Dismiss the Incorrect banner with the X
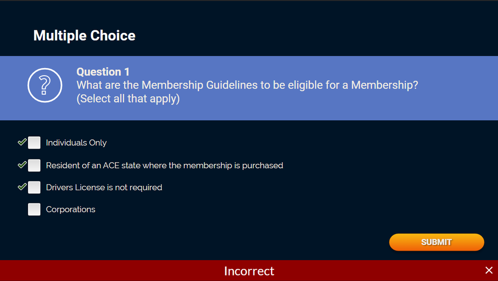The image size is (498, 281). tap(489, 270)
